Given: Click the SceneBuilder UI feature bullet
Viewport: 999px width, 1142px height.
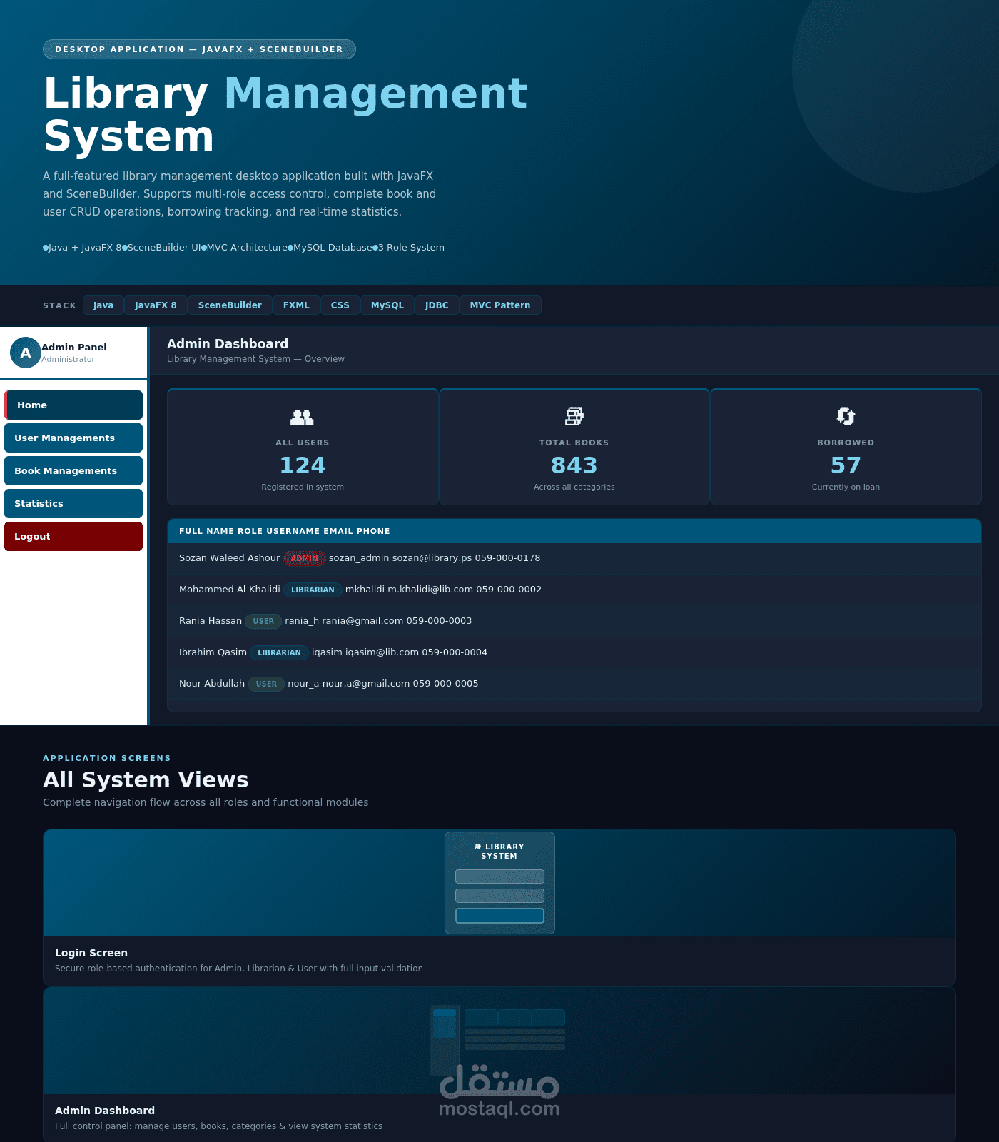Looking at the screenshot, I should [161, 248].
